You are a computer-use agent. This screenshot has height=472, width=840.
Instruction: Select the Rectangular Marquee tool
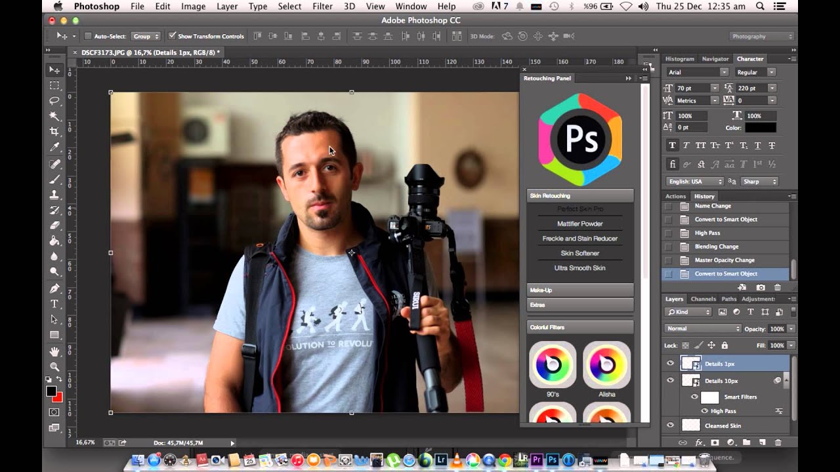click(x=54, y=85)
